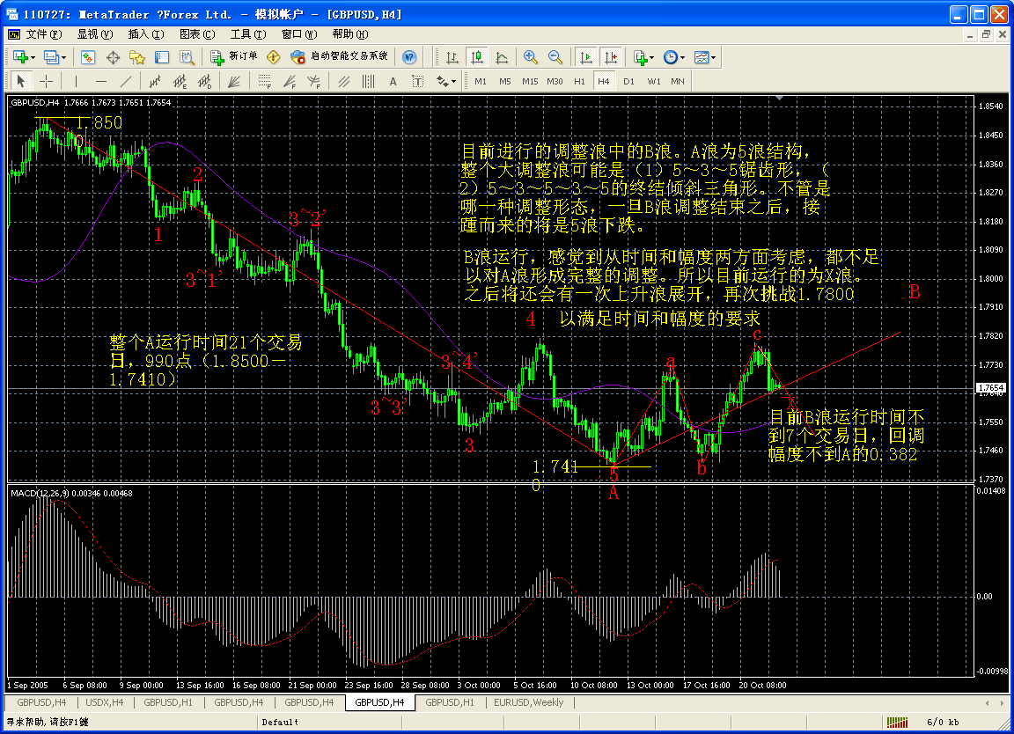
Task: Select the cycle lines tool
Action: [x=368, y=82]
